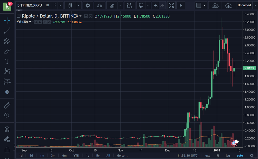The image size is (258, 159).
Task: Toggle Volume indicator visibility eye icon
Action: click(36, 22)
